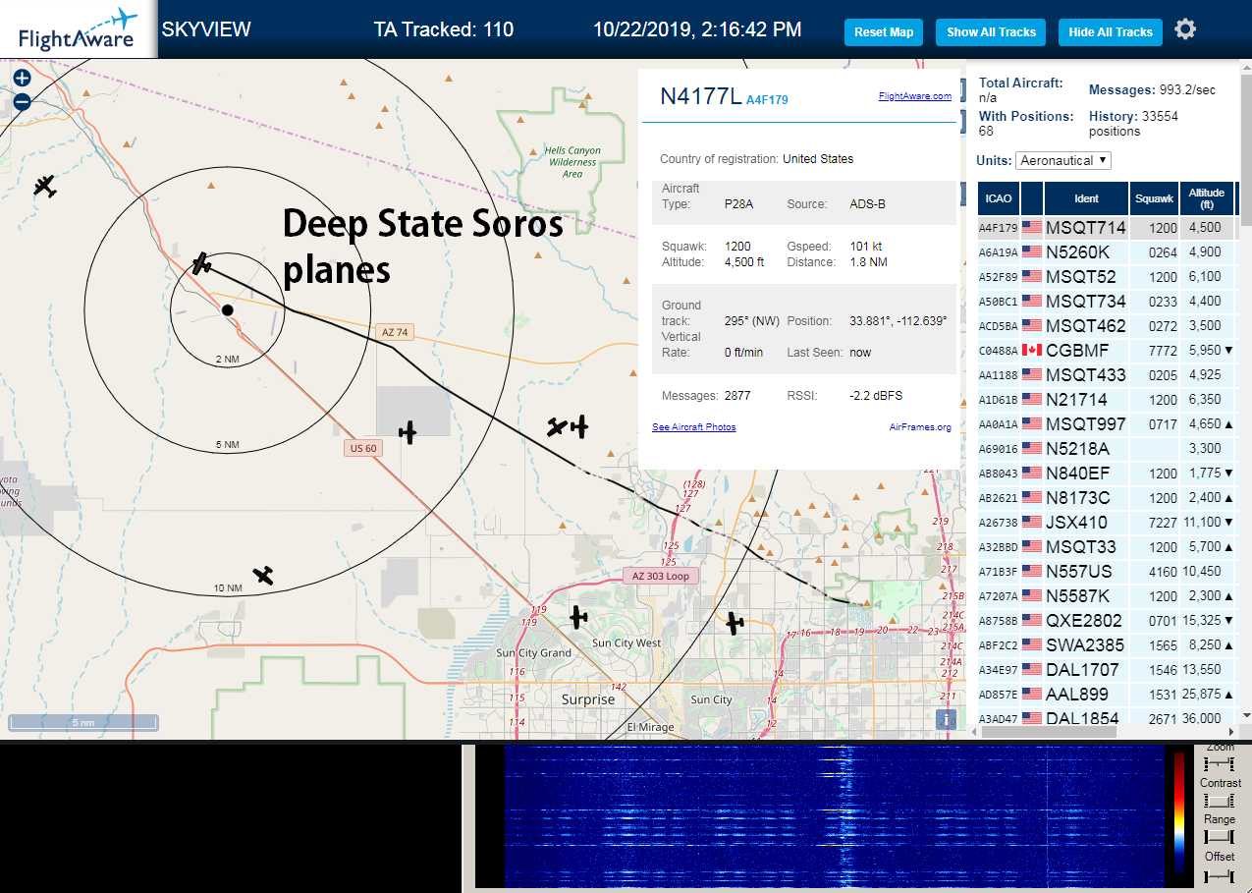
Task: Select the DAL1854 aircraft row
Action: click(x=1108, y=718)
